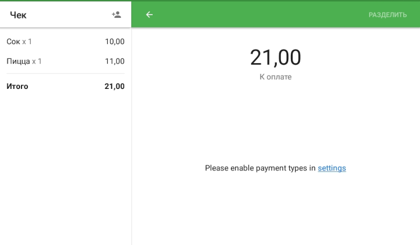This screenshot has width=420, height=245.
Task: Click the 'Please enable payment types' message
Action: (x=260, y=168)
